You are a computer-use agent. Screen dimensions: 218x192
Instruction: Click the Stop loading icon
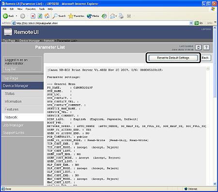(33, 16)
